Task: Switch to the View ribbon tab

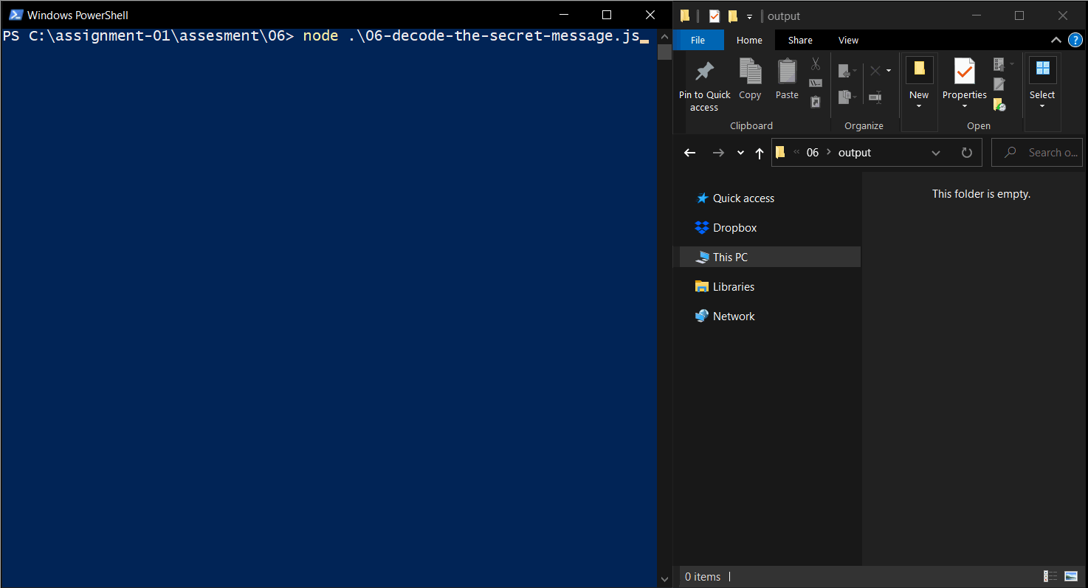Action: [848, 41]
